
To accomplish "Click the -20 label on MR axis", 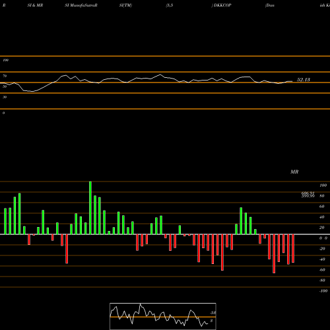I will (321, 249).
